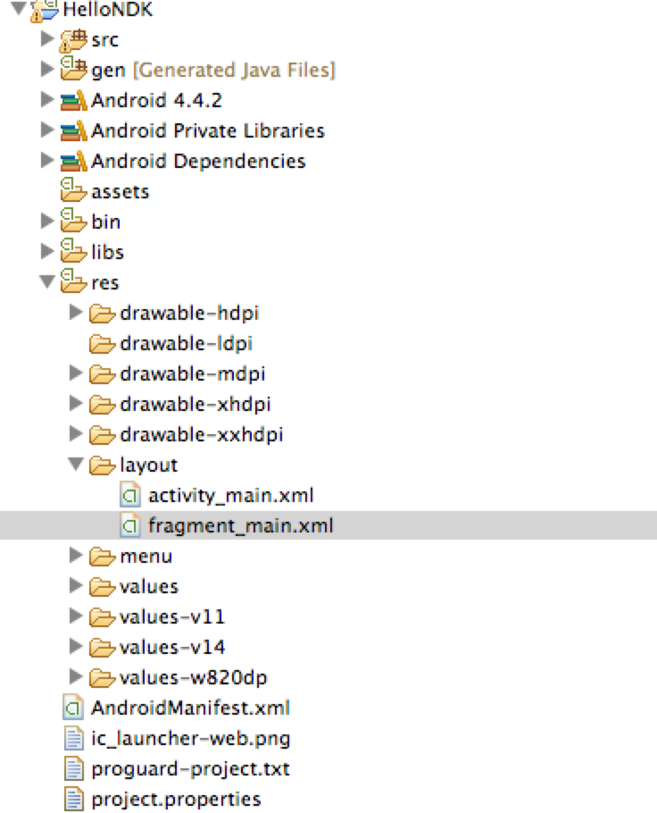Expand Android 4.4.2 library arrow
This screenshot has width=657, height=813.
[x=47, y=99]
